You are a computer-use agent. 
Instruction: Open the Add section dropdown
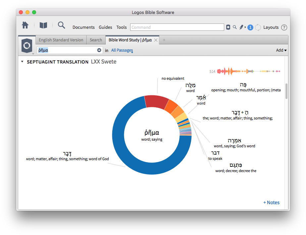(281, 50)
